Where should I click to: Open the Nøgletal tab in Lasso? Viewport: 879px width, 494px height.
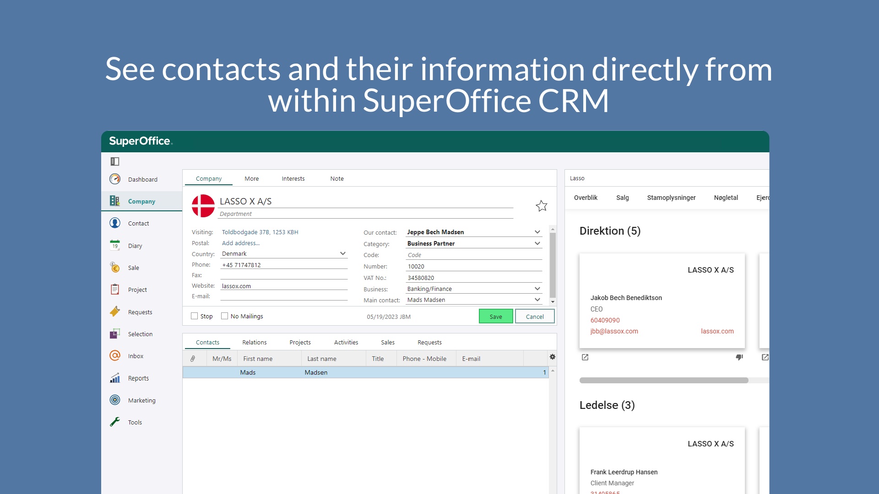point(726,198)
